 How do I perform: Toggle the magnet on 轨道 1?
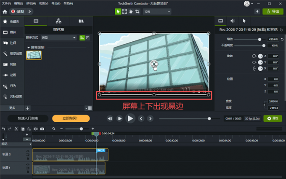(28, 168)
